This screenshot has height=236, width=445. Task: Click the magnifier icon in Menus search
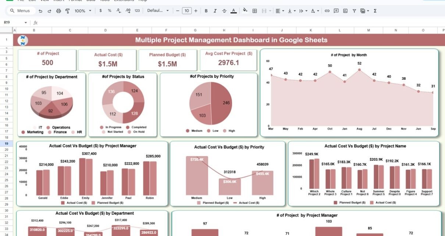click(12, 11)
